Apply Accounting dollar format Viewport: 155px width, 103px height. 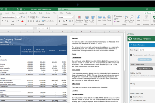tap(59, 21)
